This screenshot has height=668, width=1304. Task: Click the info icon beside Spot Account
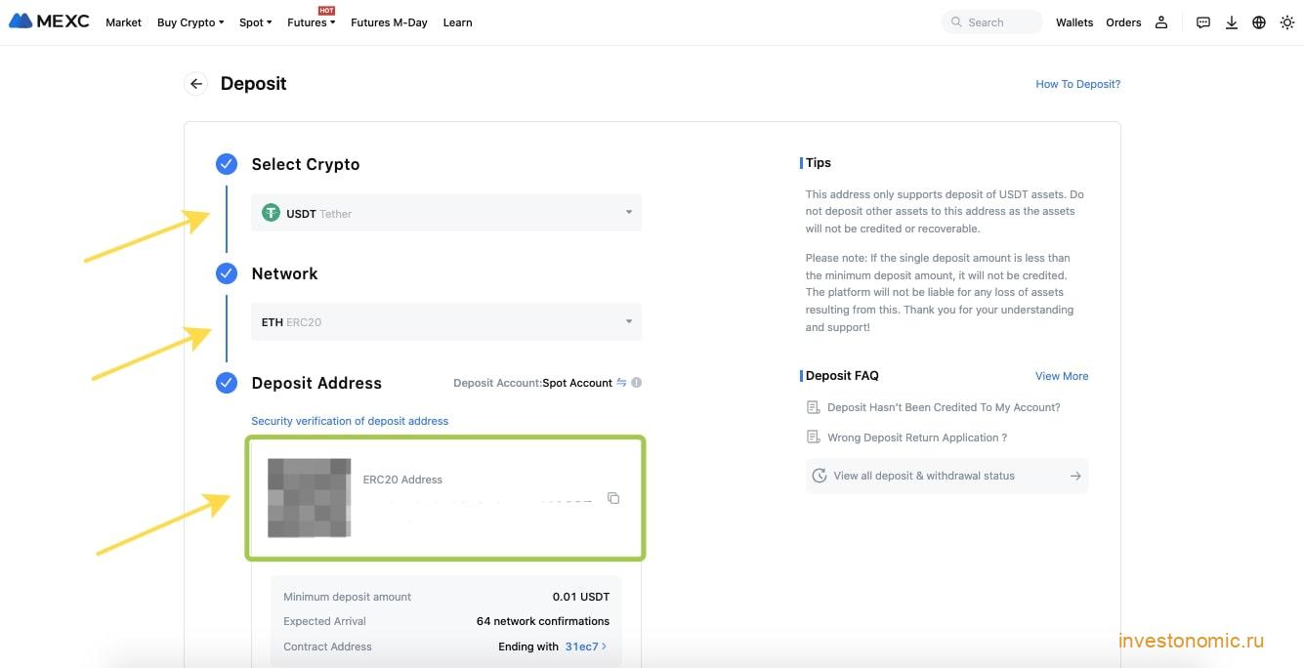637,383
